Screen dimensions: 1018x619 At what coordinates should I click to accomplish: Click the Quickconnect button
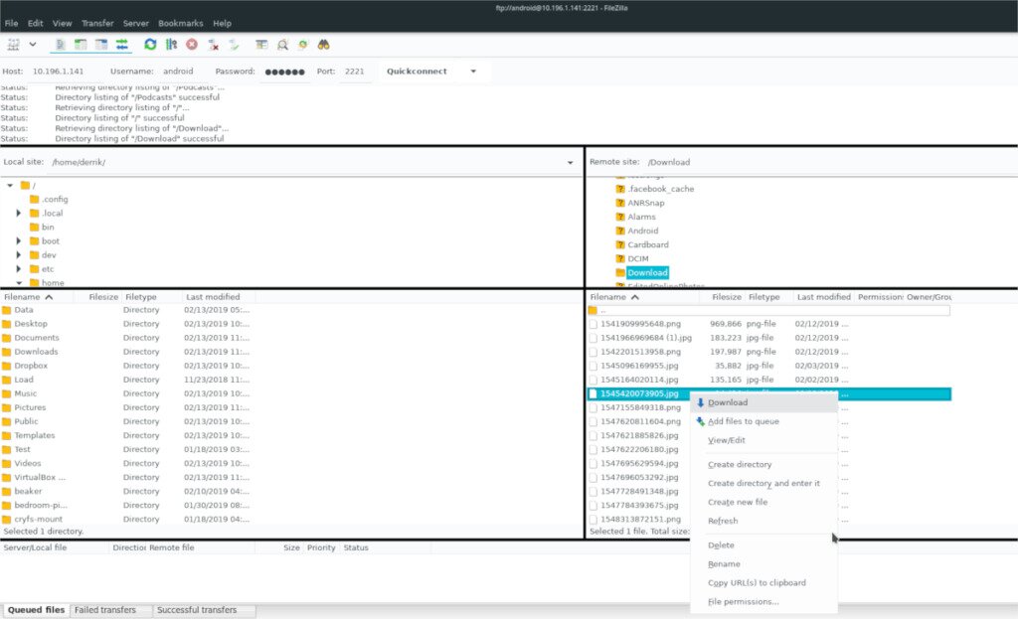(417, 72)
